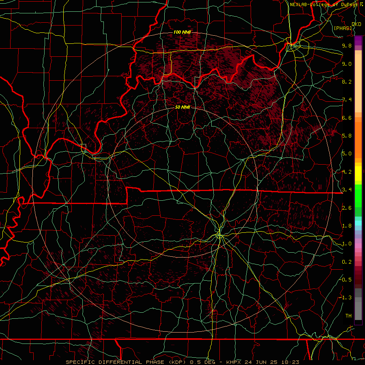Click the 4.2 value on the color scale
Image resolution: width=365 pixels, height=365 pixels.
347,172
